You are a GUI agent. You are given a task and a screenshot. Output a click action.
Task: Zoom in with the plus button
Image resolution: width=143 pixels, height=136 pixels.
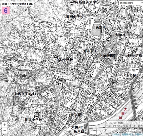tap(5, 125)
